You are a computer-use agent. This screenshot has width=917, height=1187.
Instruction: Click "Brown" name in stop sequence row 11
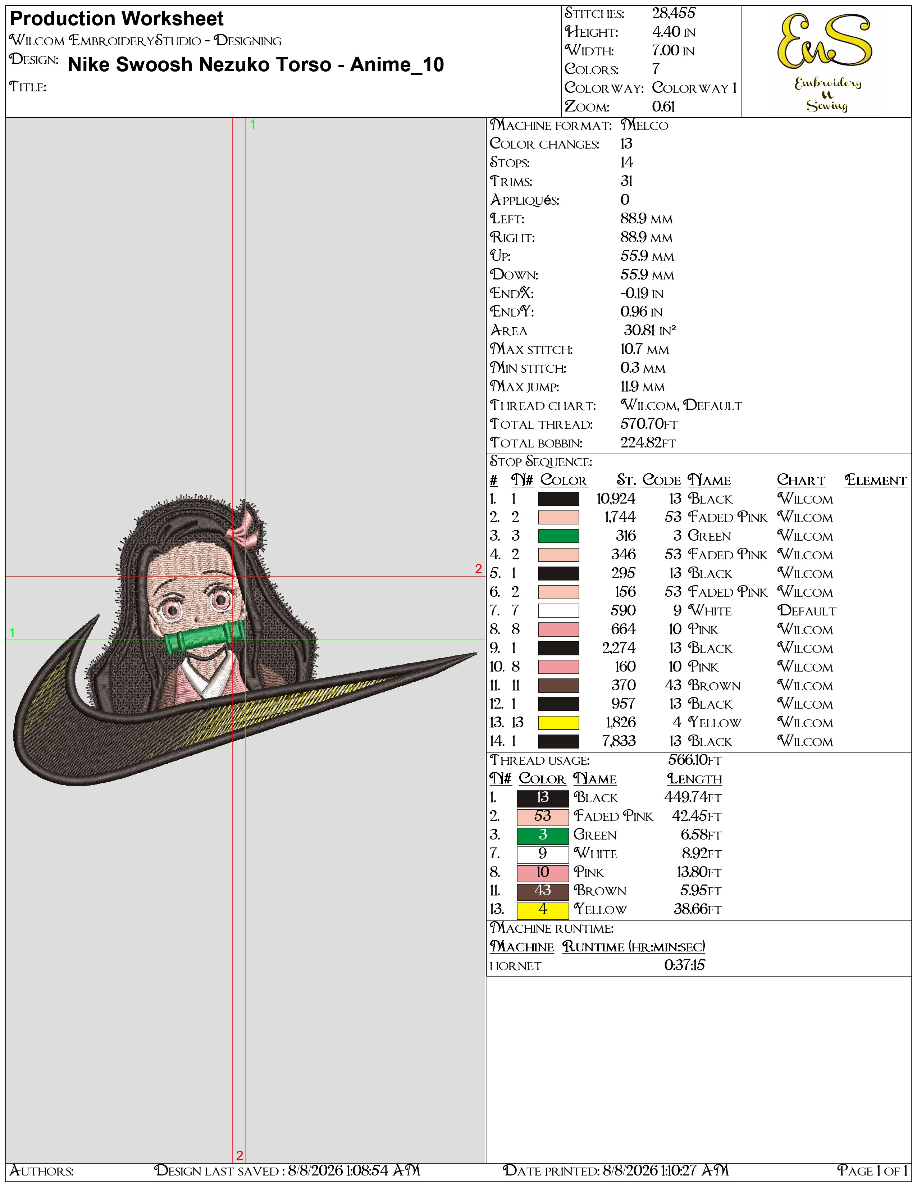click(715, 685)
